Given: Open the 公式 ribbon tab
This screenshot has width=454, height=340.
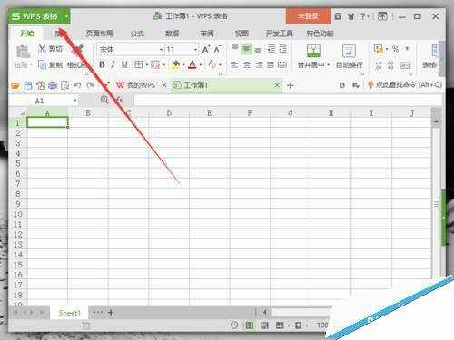Looking at the screenshot, I should pyautogui.click(x=137, y=34).
